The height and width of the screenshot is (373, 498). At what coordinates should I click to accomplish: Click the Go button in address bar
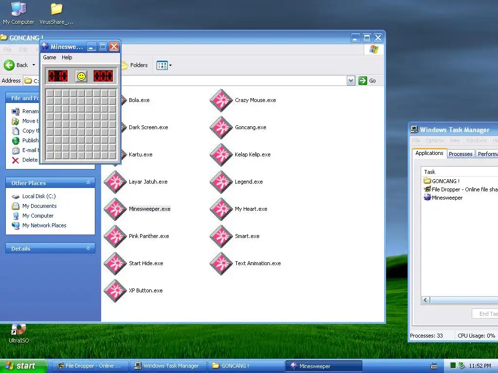coord(367,81)
